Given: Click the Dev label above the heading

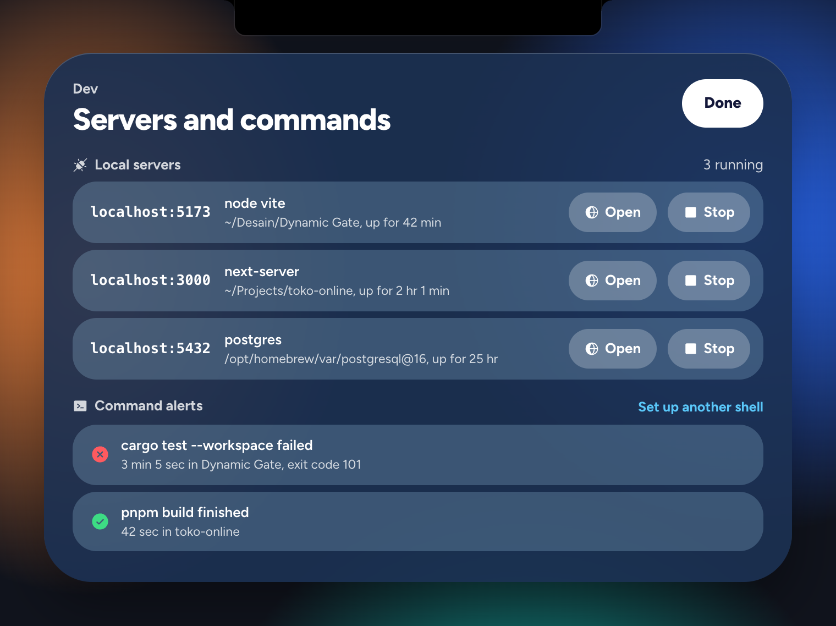Looking at the screenshot, I should pos(85,89).
